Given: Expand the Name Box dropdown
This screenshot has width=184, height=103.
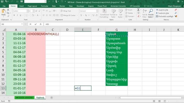Looking at the screenshot, I should tap(22, 24).
